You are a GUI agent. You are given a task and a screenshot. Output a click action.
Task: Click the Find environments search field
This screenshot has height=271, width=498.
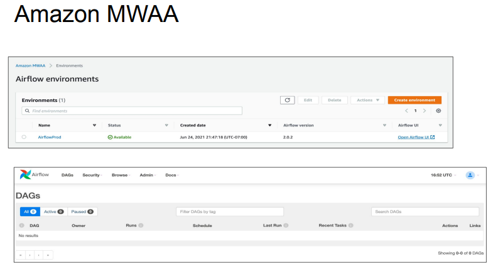(x=132, y=111)
